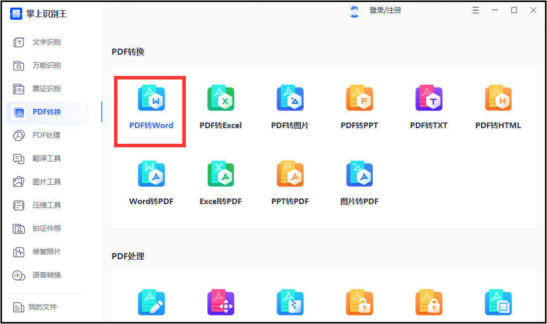Viewport: 547px width, 324px height.
Task: Select 拍证件照 in the sidebar
Action: (47, 228)
